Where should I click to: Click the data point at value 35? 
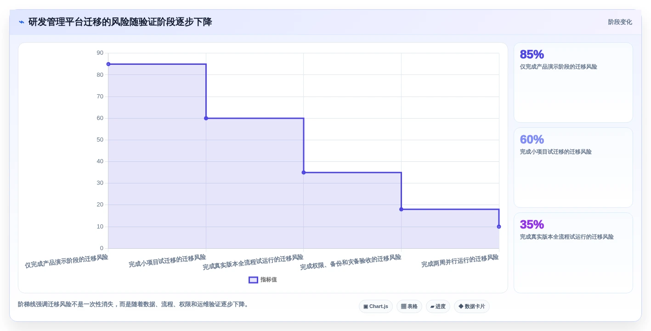coord(304,172)
